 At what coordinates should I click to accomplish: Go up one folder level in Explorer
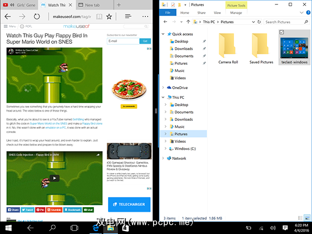tap(188, 21)
